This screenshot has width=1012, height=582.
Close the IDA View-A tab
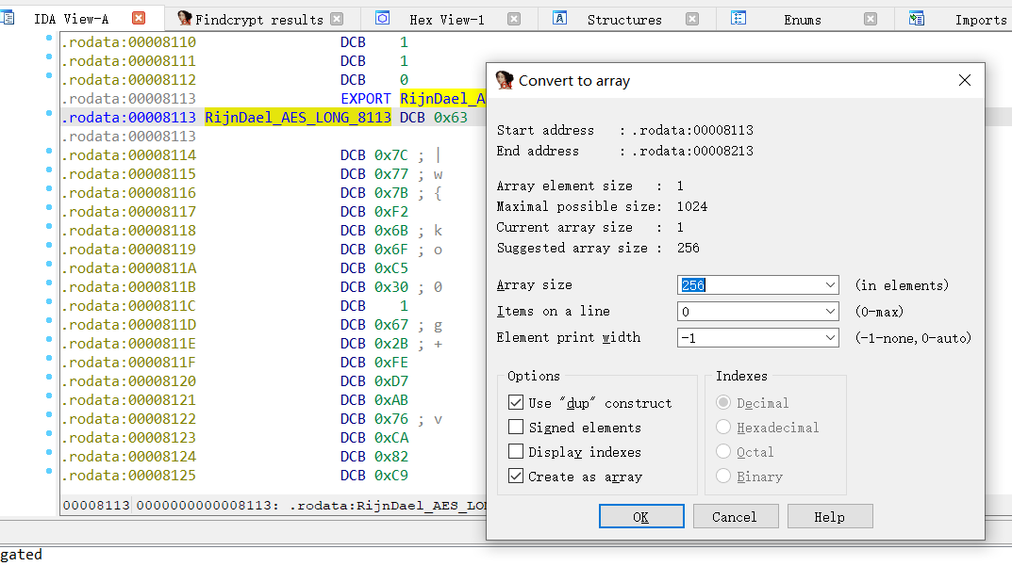139,19
